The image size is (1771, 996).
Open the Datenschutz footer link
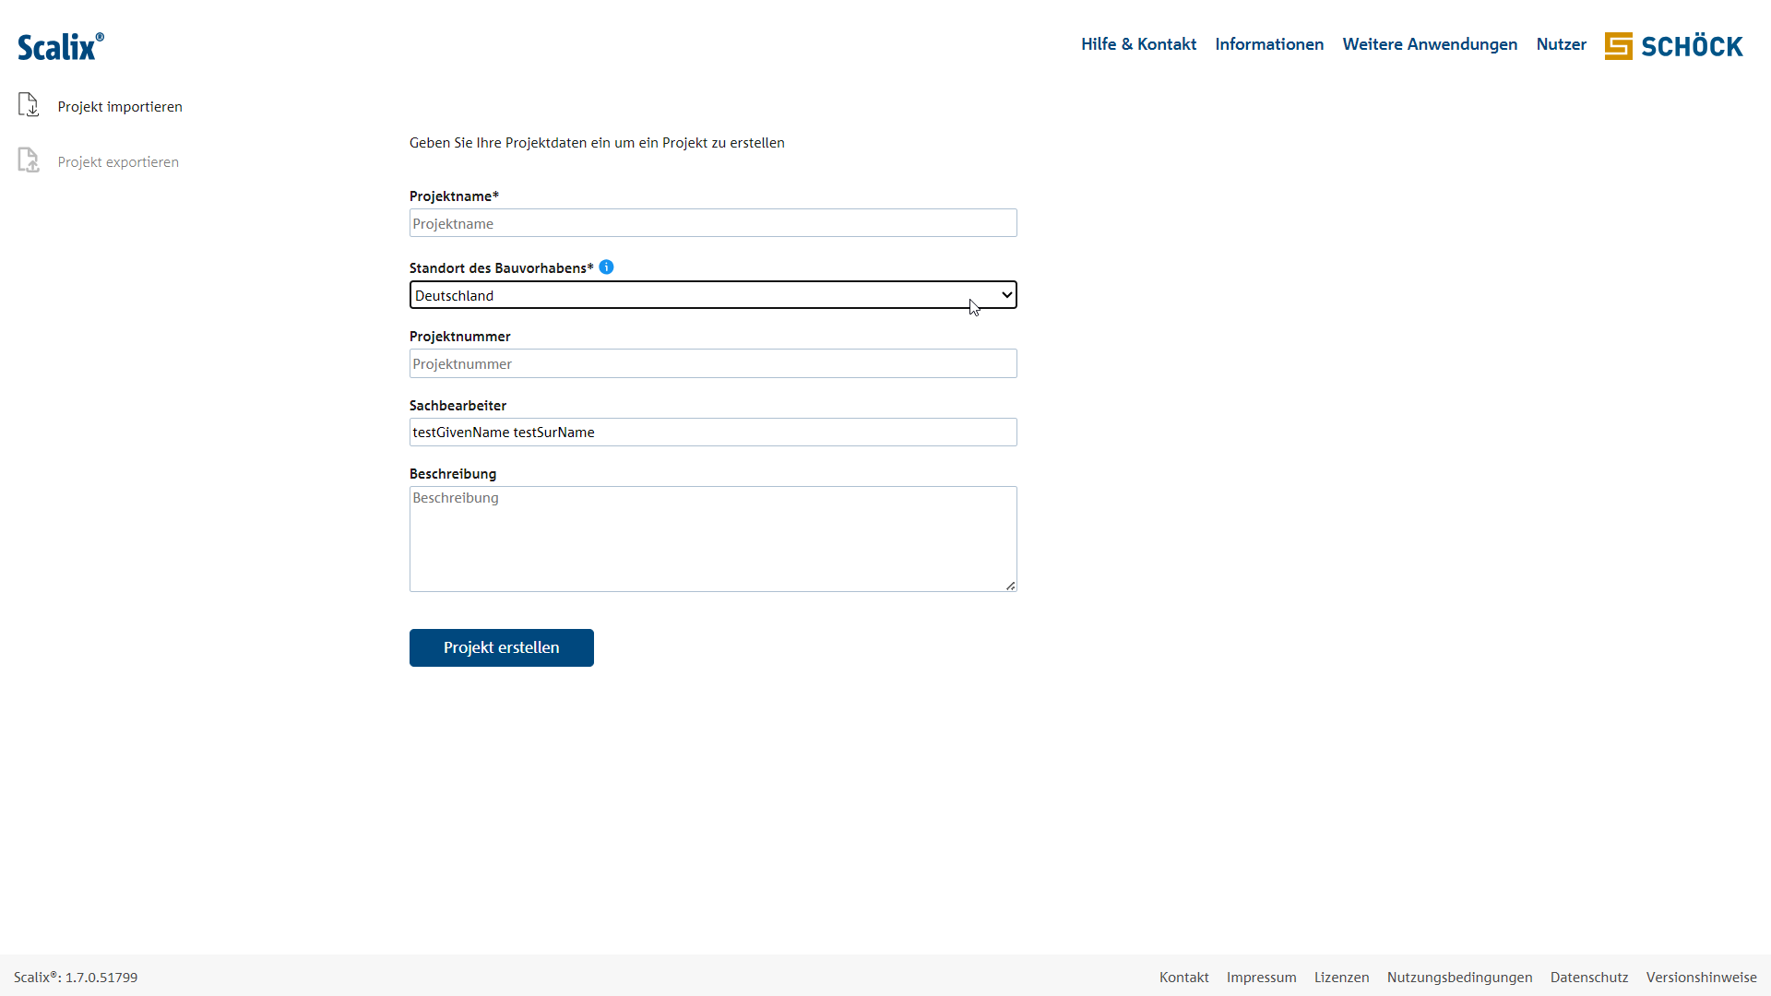click(1588, 978)
